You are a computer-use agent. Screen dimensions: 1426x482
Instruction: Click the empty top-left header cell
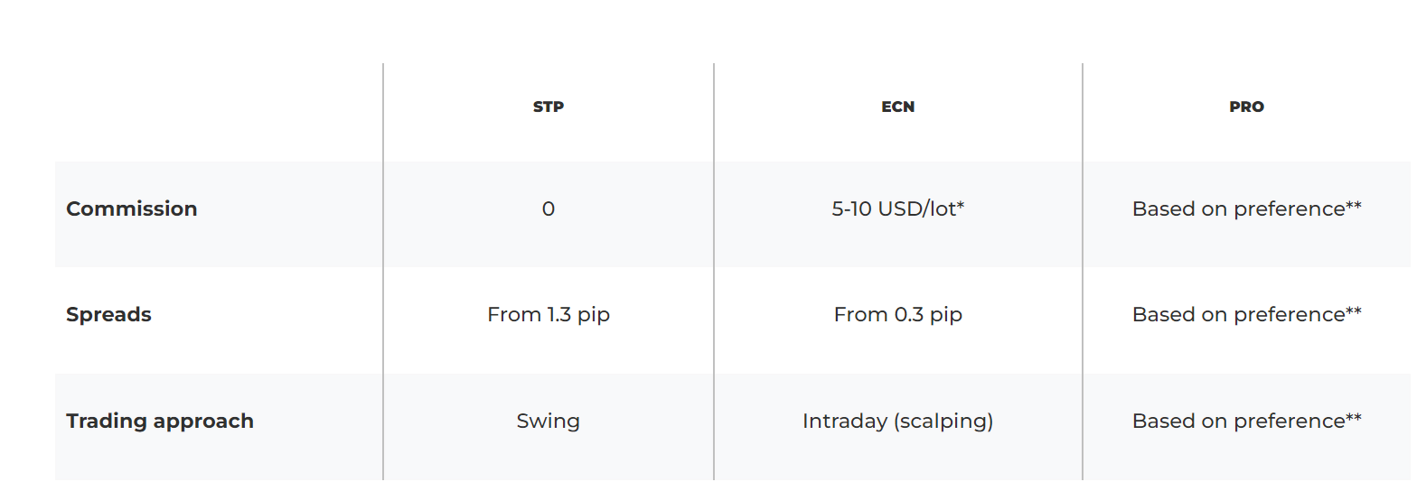point(219,112)
